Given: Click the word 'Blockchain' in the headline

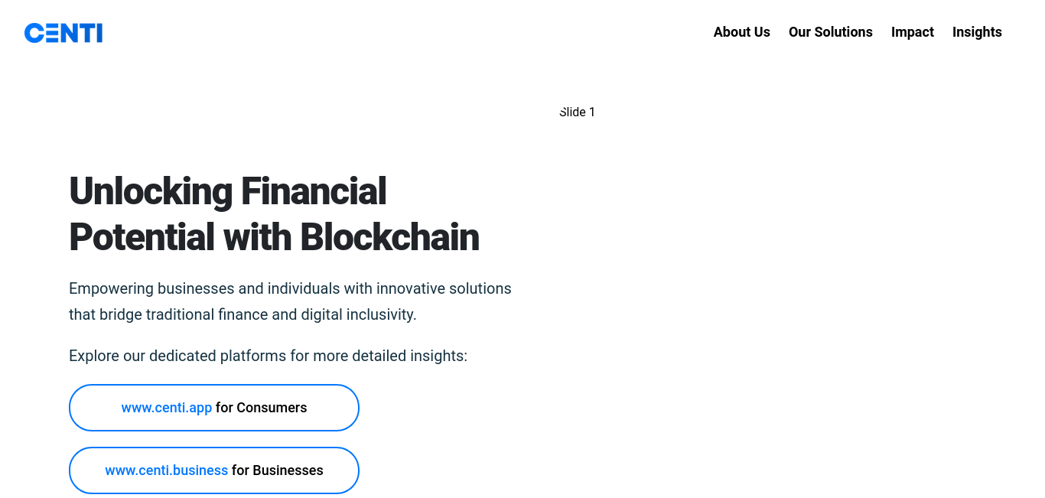Looking at the screenshot, I should click(x=389, y=237).
